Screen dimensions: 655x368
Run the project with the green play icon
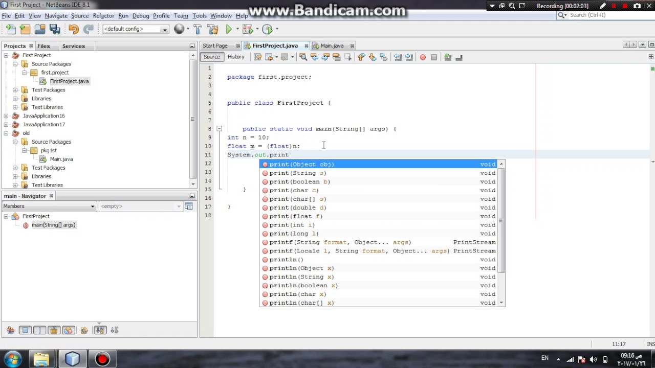coord(229,29)
